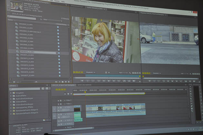The height and width of the screenshot is (135, 203).
Task: Click the Kennzeichnung column header
Action: (61, 24)
